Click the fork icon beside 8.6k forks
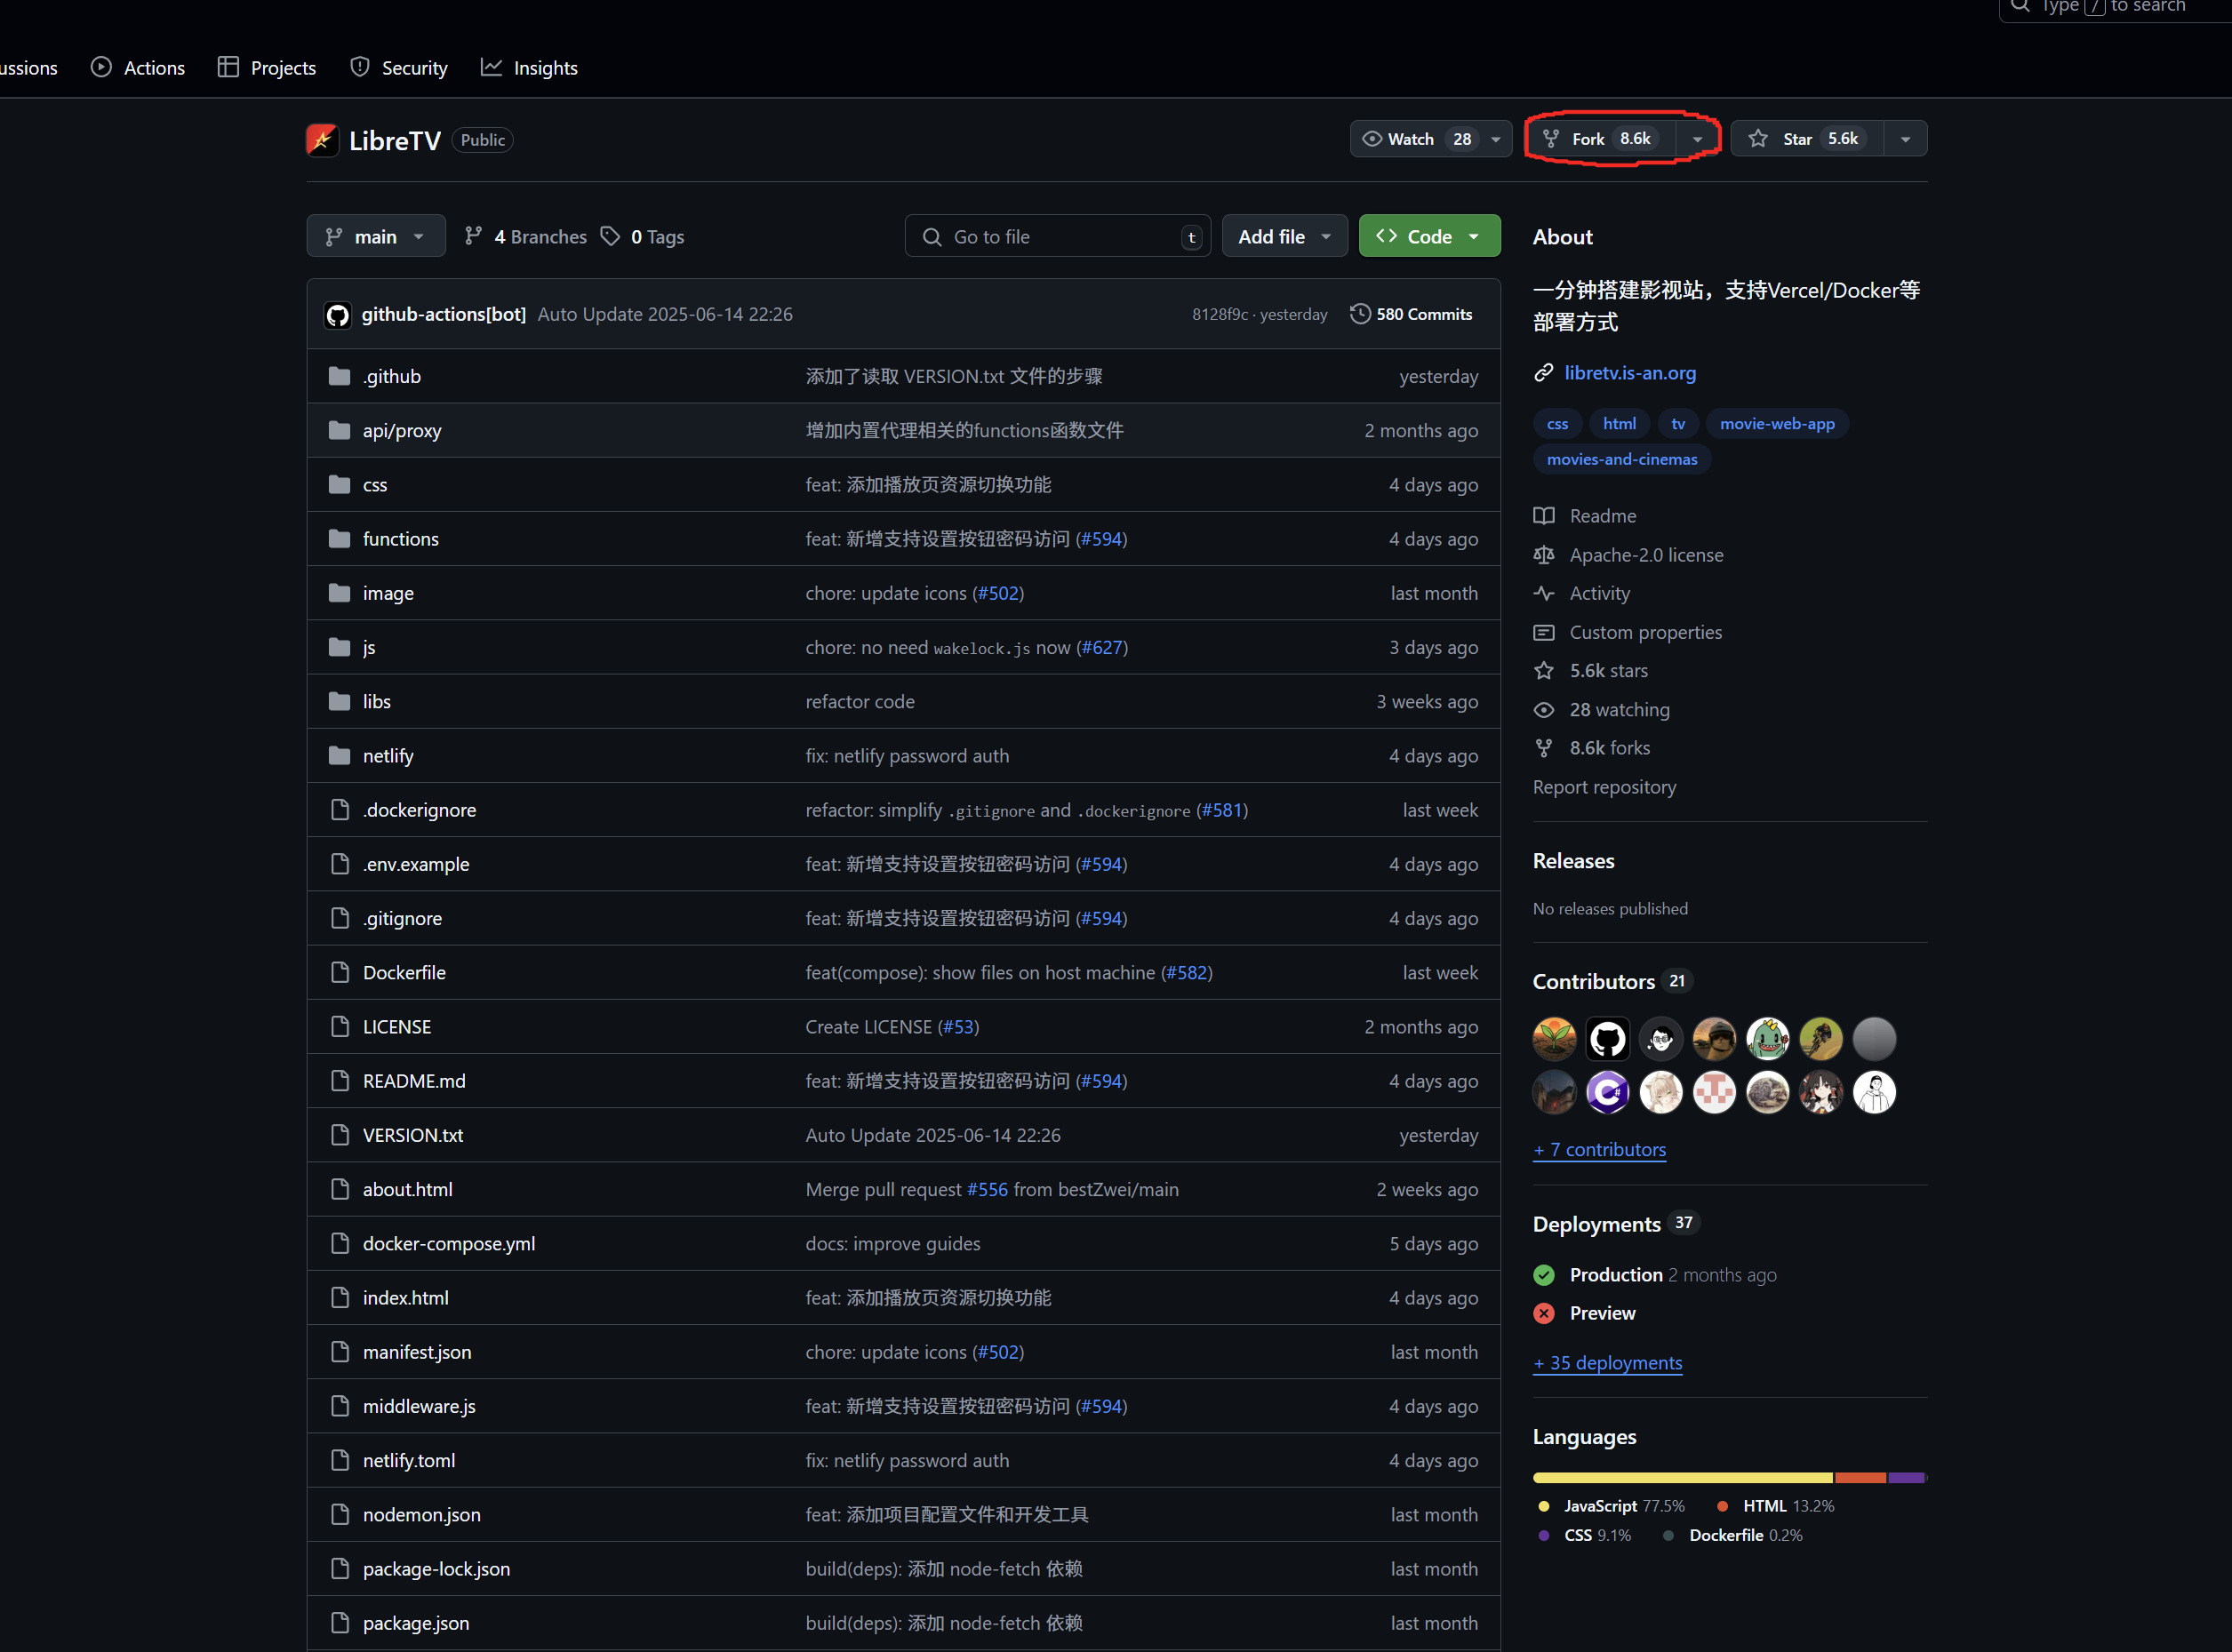The image size is (2232, 1652). click(1544, 748)
